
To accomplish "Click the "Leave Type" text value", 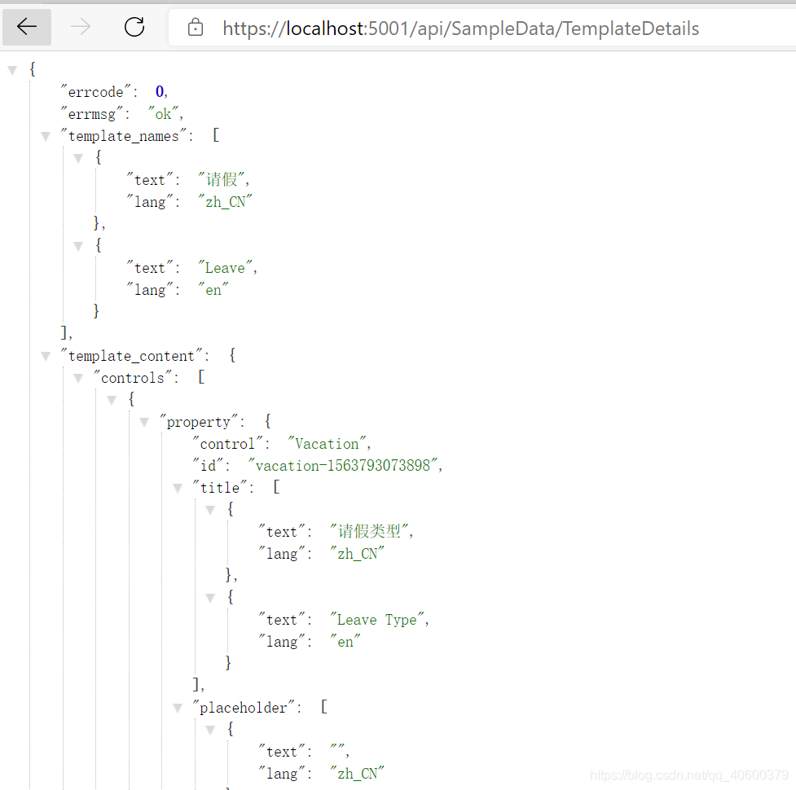I will click(x=377, y=620).
